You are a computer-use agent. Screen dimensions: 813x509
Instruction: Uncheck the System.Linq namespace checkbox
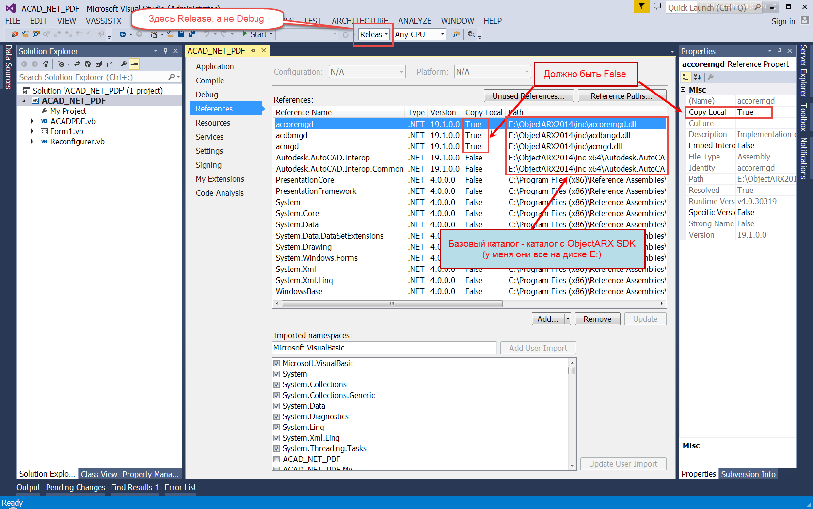pos(276,427)
